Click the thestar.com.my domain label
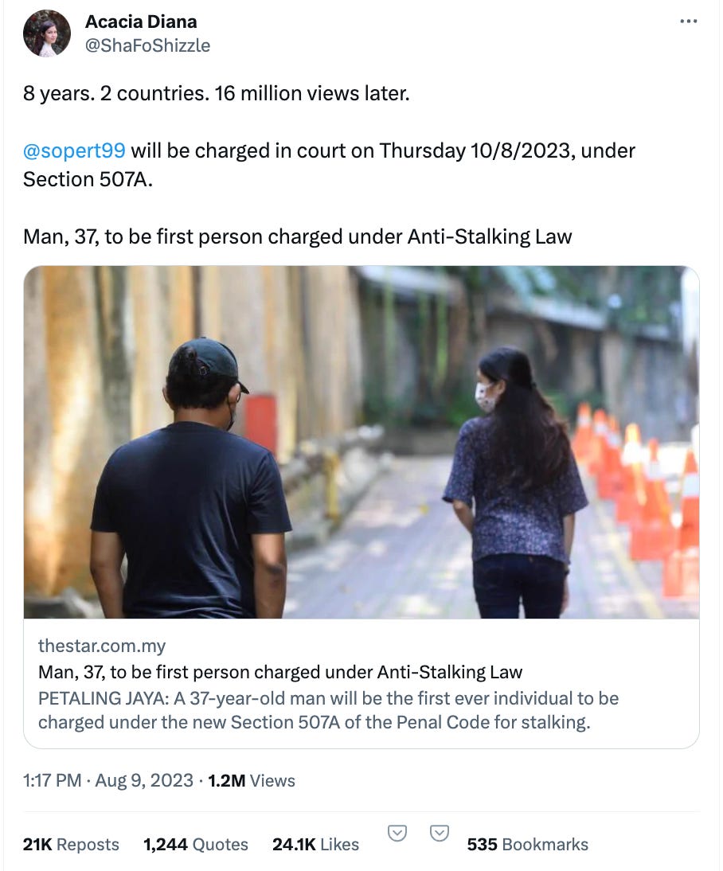The width and height of the screenshot is (723, 871). (x=102, y=646)
